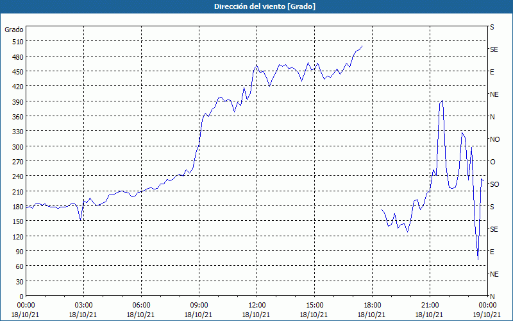
Task: Select the 390 degree axis label
Action: (18, 102)
